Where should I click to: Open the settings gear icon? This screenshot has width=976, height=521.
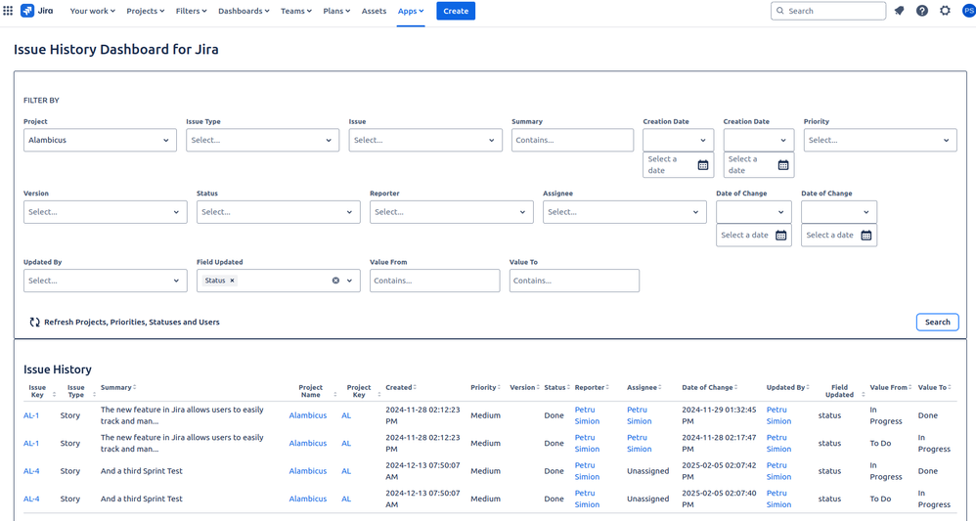(945, 11)
